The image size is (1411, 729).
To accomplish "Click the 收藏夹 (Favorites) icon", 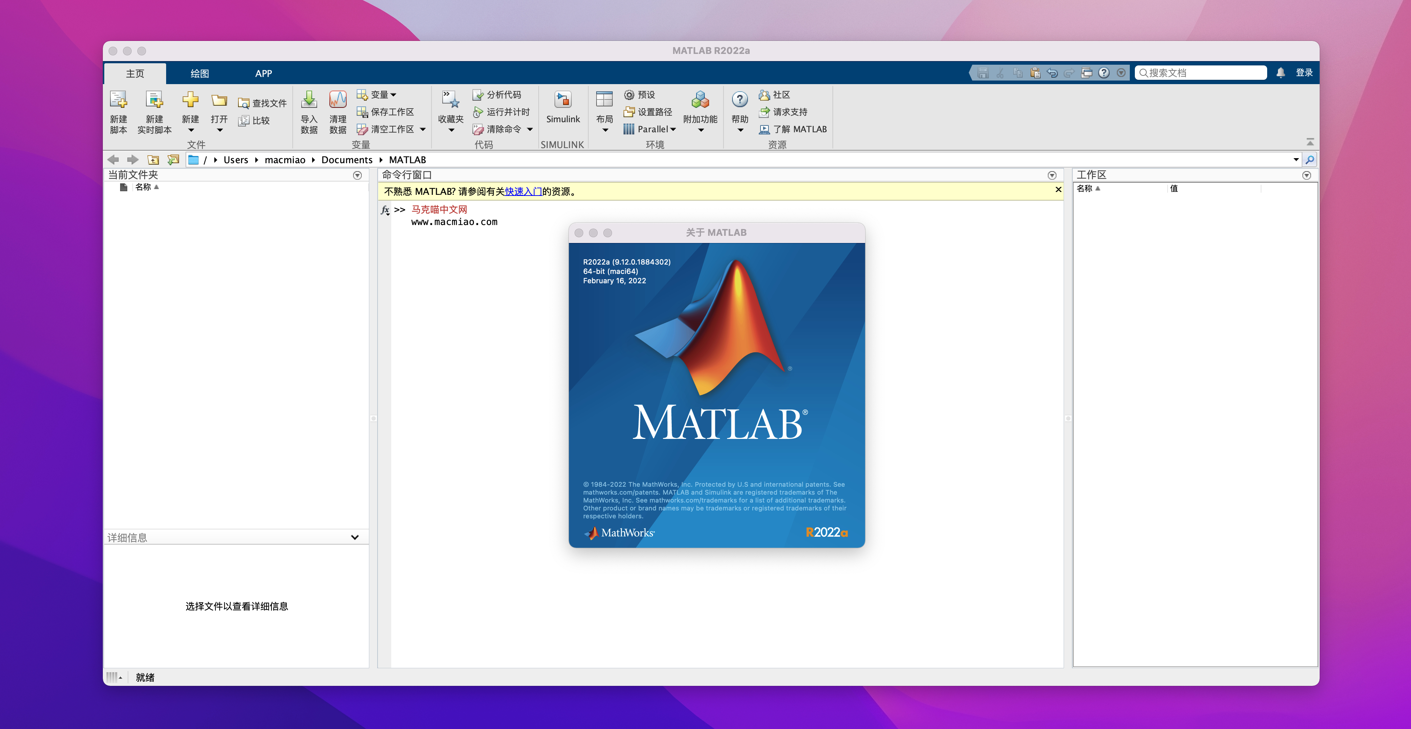I will point(451,100).
